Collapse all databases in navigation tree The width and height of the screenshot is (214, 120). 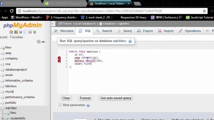click(x=39, y=42)
